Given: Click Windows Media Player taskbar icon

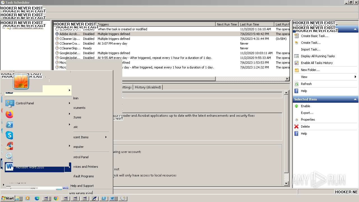Looking at the screenshot, I should 27,198.
